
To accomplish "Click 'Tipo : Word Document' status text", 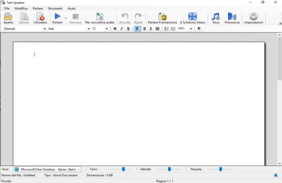I will 61,175.
